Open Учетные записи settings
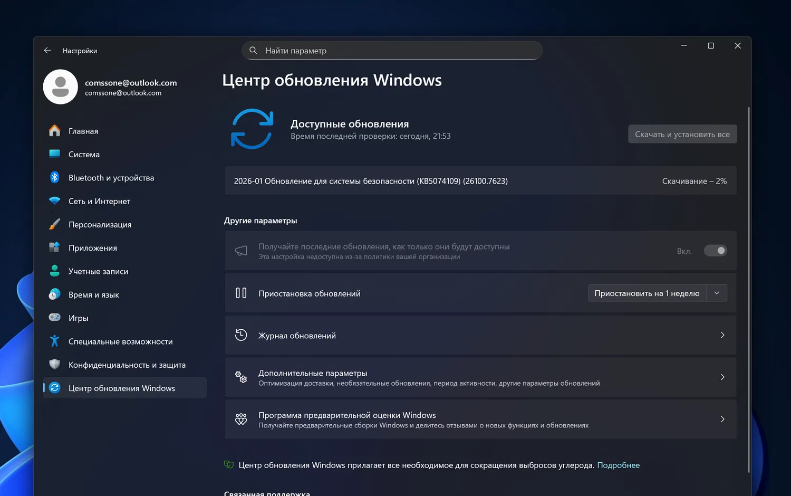 (124, 271)
